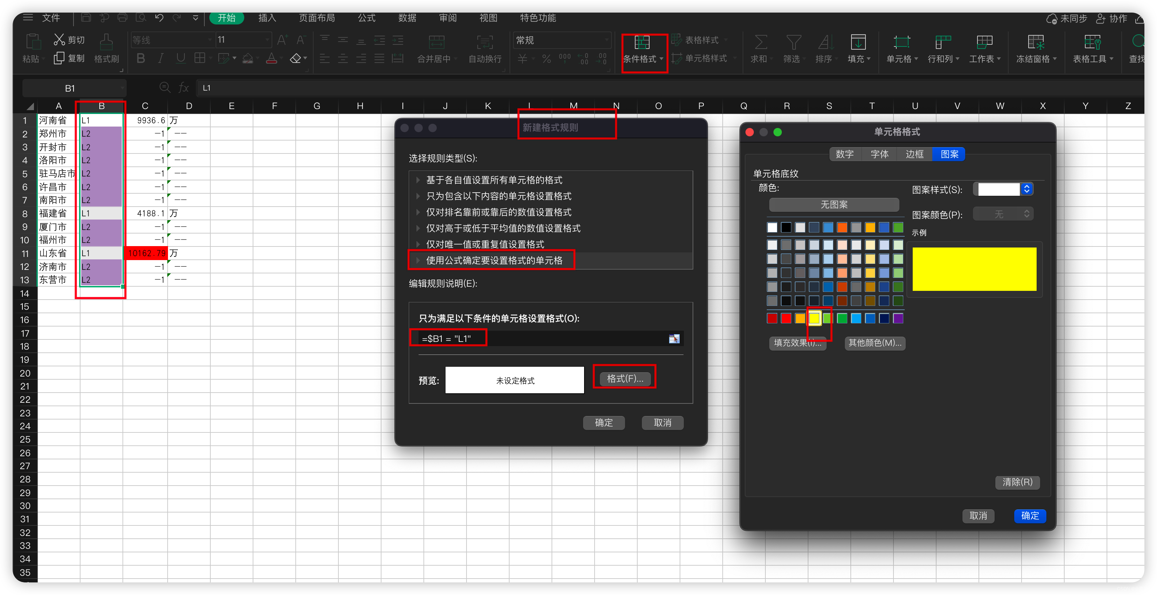Click the cell borders icon
The image size is (1157, 595).
click(x=200, y=58)
